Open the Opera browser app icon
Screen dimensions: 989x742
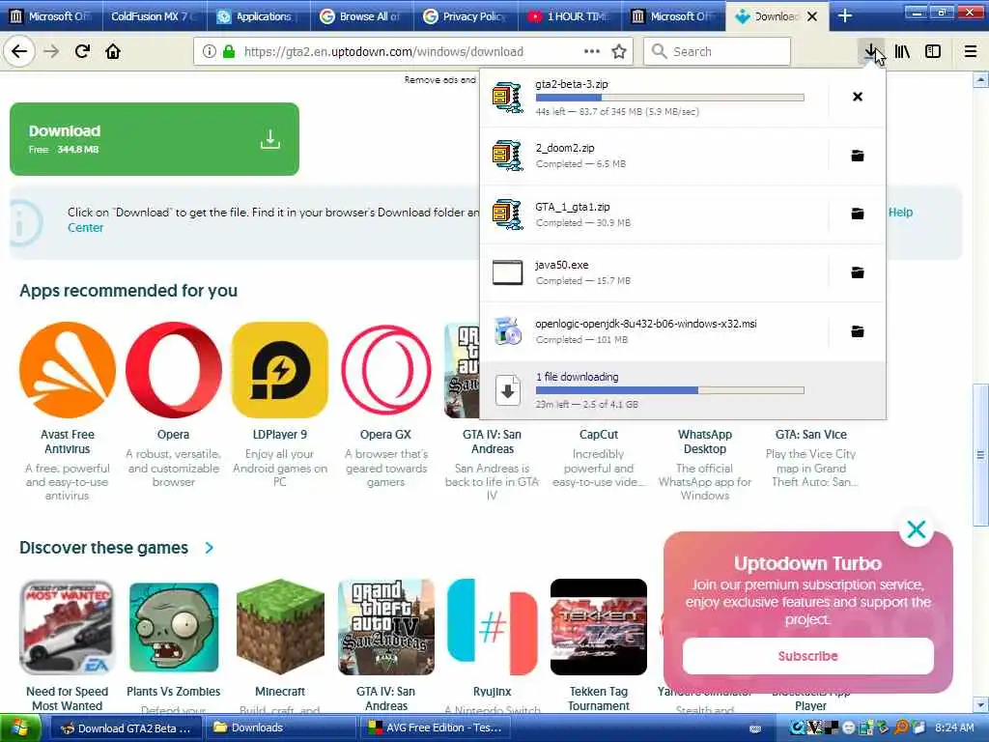(x=174, y=370)
